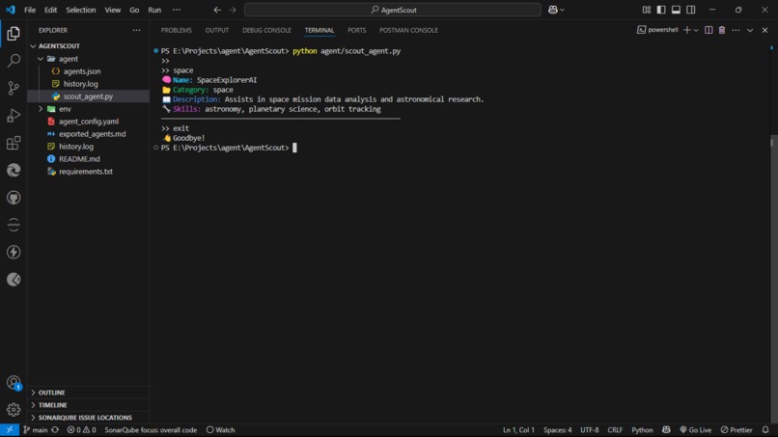The height and width of the screenshot is (437, 778).
Task: Open the Manage gear settings menu
Action: click(14, 409)
